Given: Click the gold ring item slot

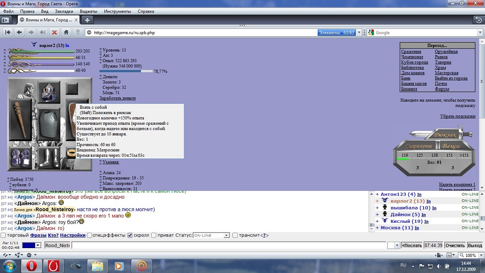Looking at the screenshot, I should click(71, 153).
